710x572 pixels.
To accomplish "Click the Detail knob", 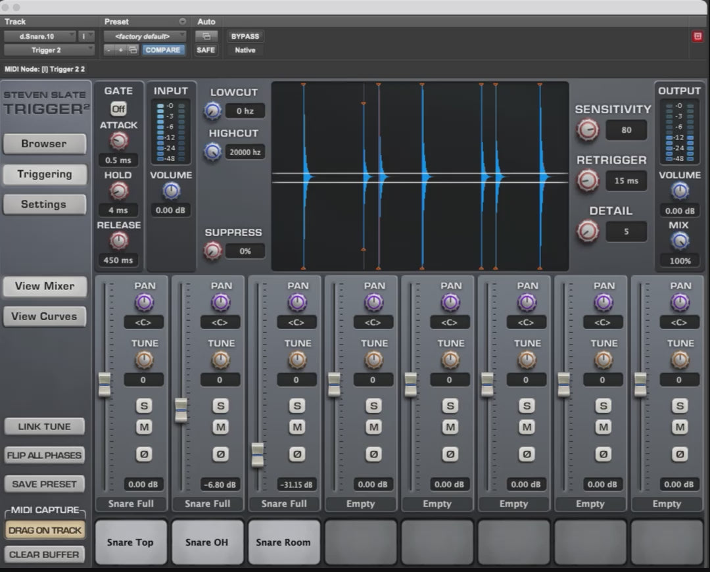I will [587, 231].
